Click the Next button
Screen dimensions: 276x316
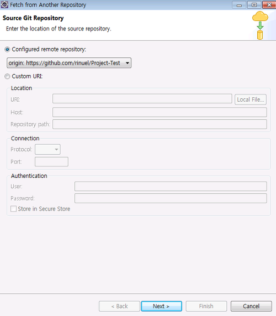click(161, 306)
